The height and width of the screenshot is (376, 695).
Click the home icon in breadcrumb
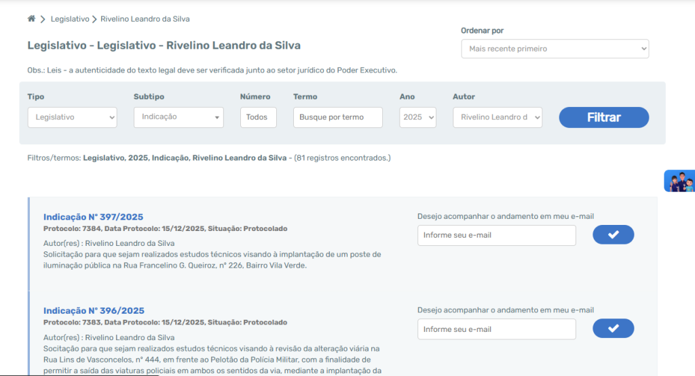(x=31, y=19)
